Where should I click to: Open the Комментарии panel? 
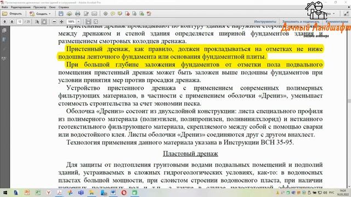(337, 22)
